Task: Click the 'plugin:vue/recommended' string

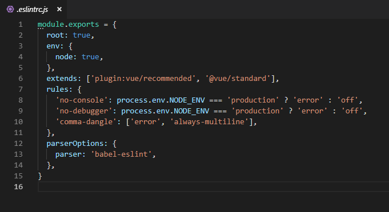Action: click(x=143, y=79)
